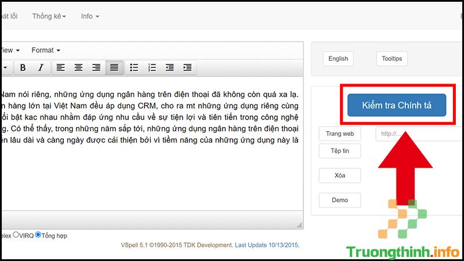464x261 pixels.
Task: Click the Trang web button
Action: click(340, 134)
